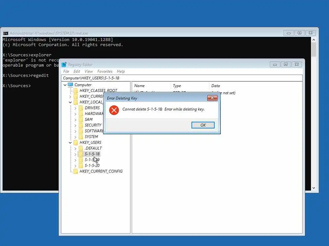Click the HKEY_LOCAL_MACHINE folder icon
This screenshot has height=246, width=329.
(x=76, y=102)
